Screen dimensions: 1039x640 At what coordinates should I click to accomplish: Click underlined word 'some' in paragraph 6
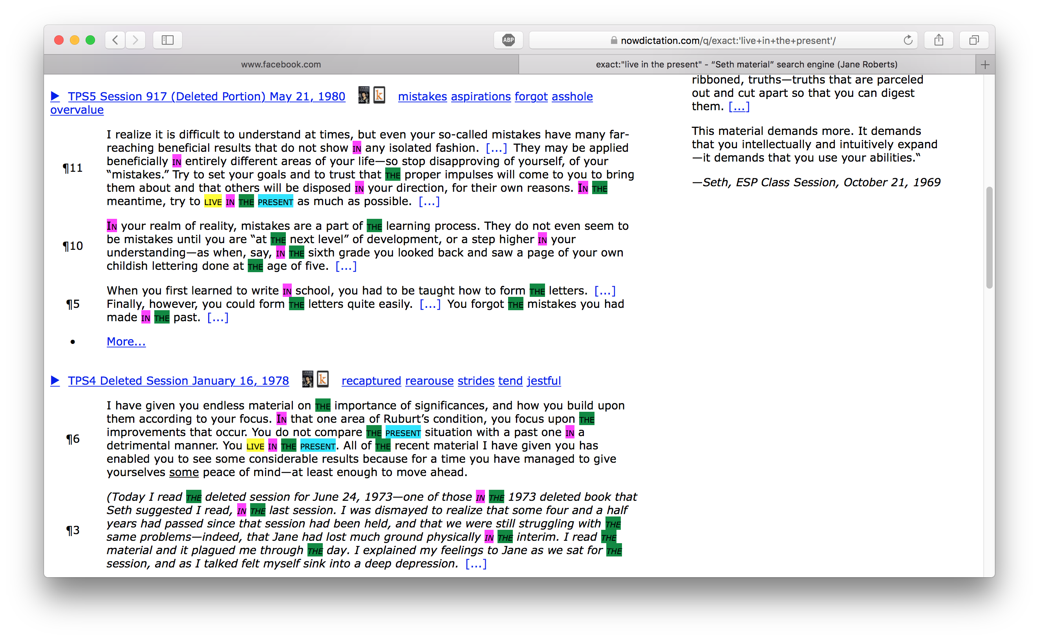(184, 473)
